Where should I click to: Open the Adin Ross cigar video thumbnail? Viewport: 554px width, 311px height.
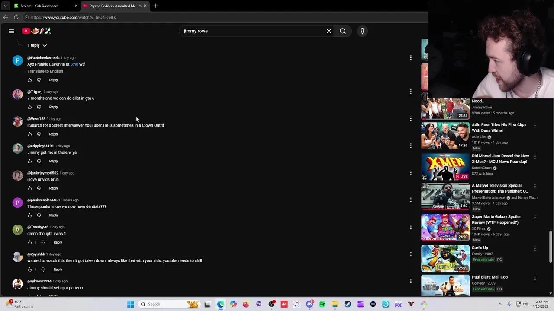coord(445,136)
